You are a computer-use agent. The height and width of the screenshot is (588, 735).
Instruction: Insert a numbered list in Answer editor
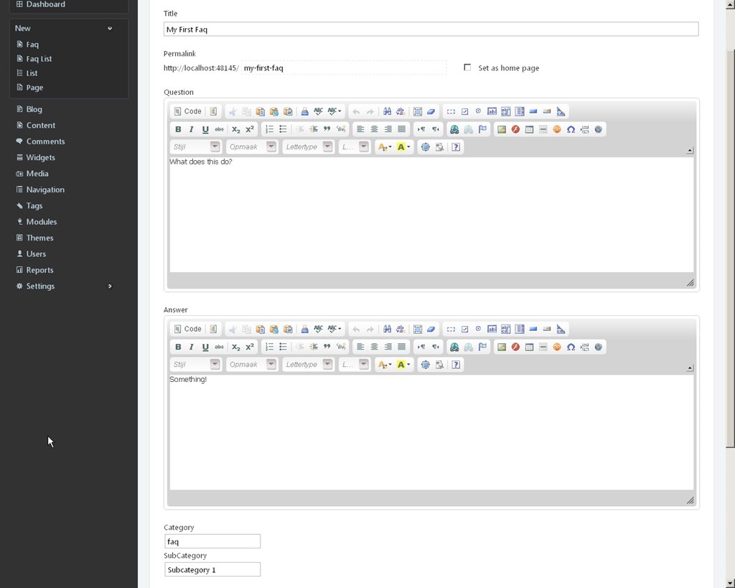[269, 347]
